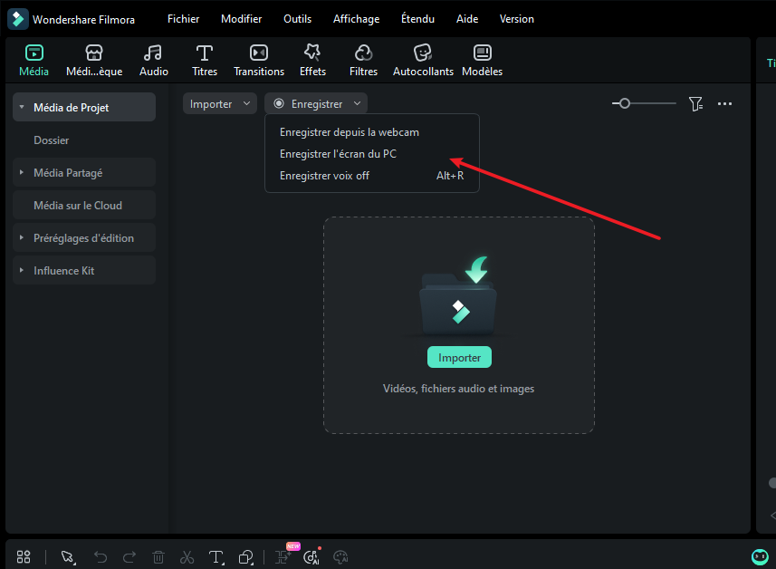The width and height of the screenshot is (776, 569).
Task: Open the Outils menu
Action: (x=297, y=19)
